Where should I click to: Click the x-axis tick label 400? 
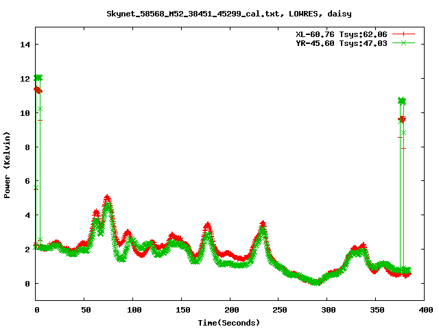(x=426, y=310)
